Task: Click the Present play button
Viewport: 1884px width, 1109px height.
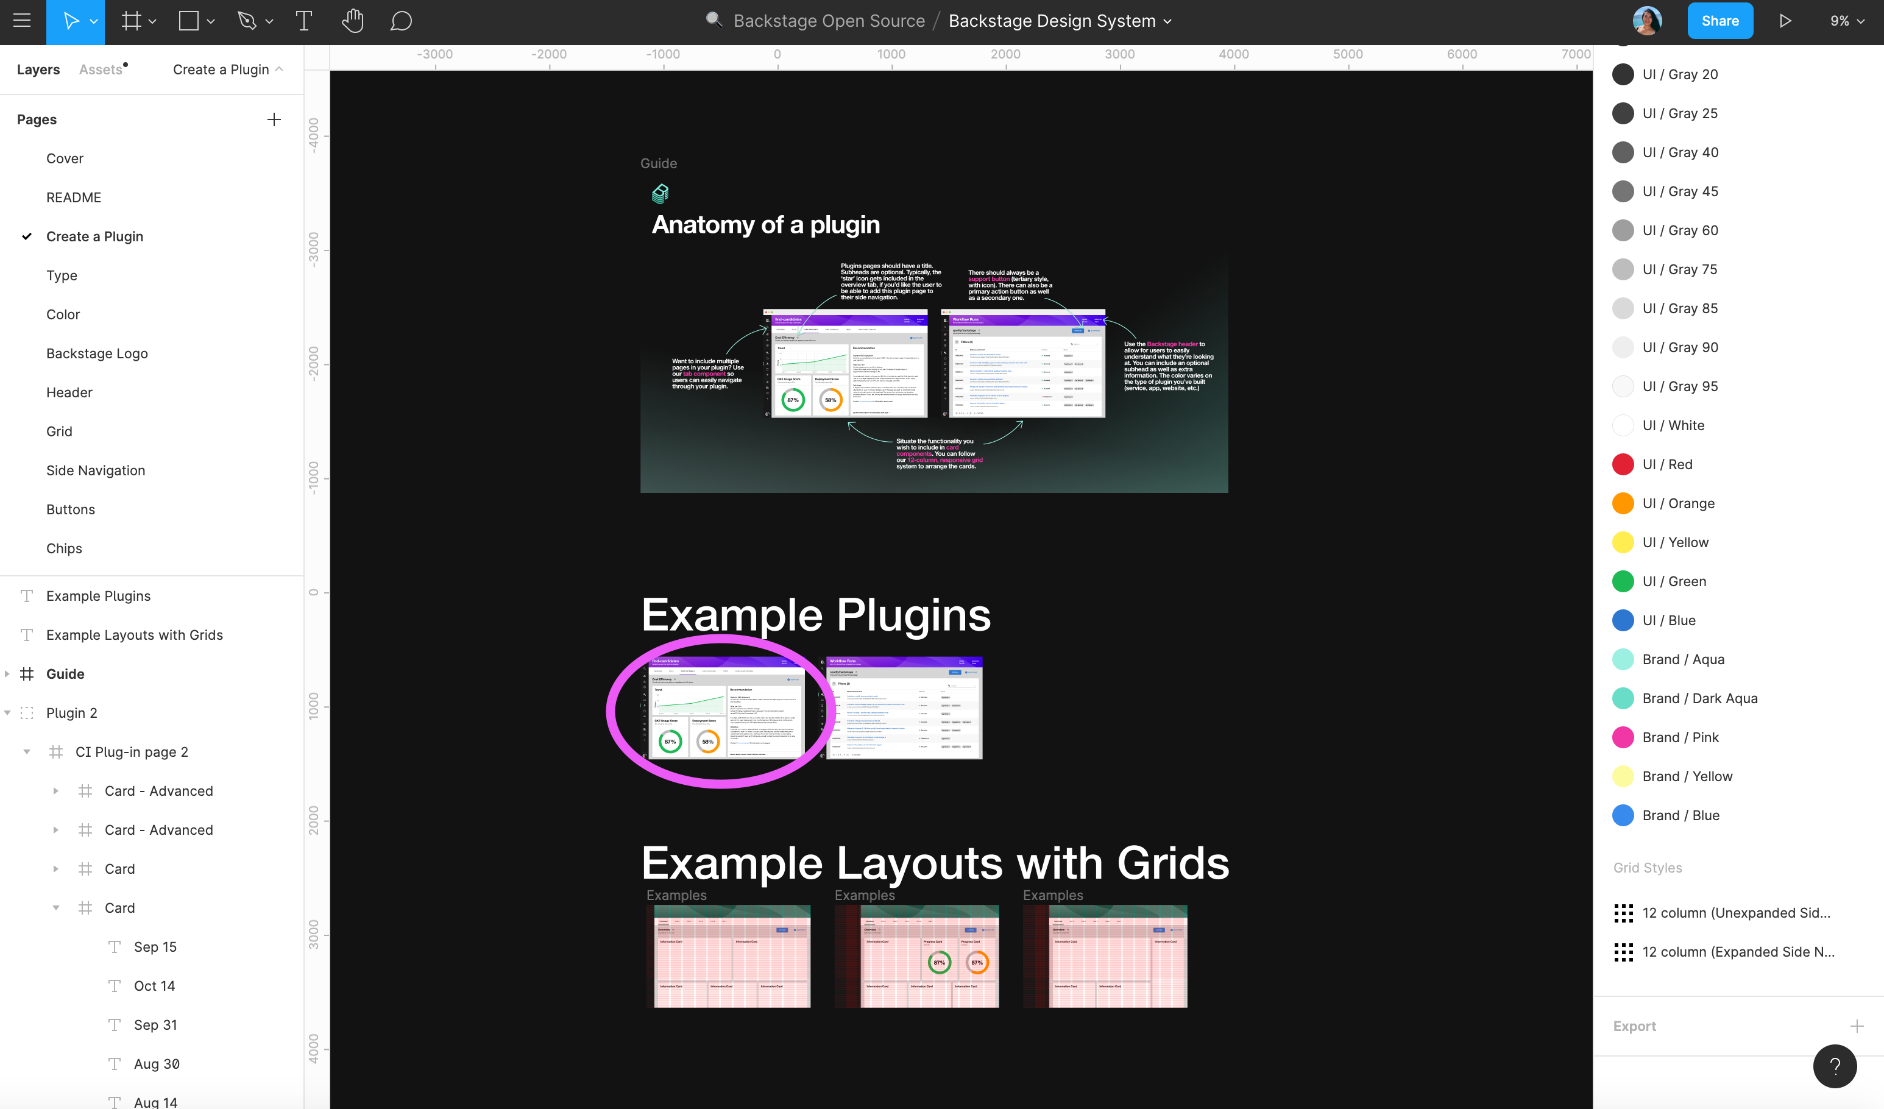Action: [x=1785, y=21]
